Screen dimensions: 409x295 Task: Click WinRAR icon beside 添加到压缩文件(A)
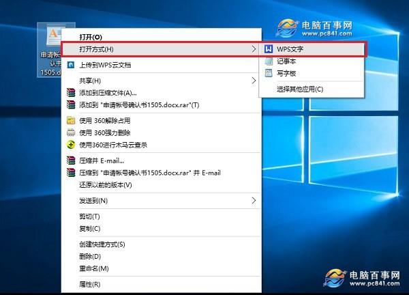(x=71, y=92)
